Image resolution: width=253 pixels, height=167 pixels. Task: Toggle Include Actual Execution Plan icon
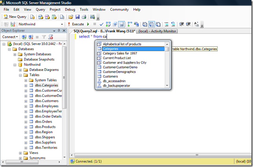pos(130,24)
